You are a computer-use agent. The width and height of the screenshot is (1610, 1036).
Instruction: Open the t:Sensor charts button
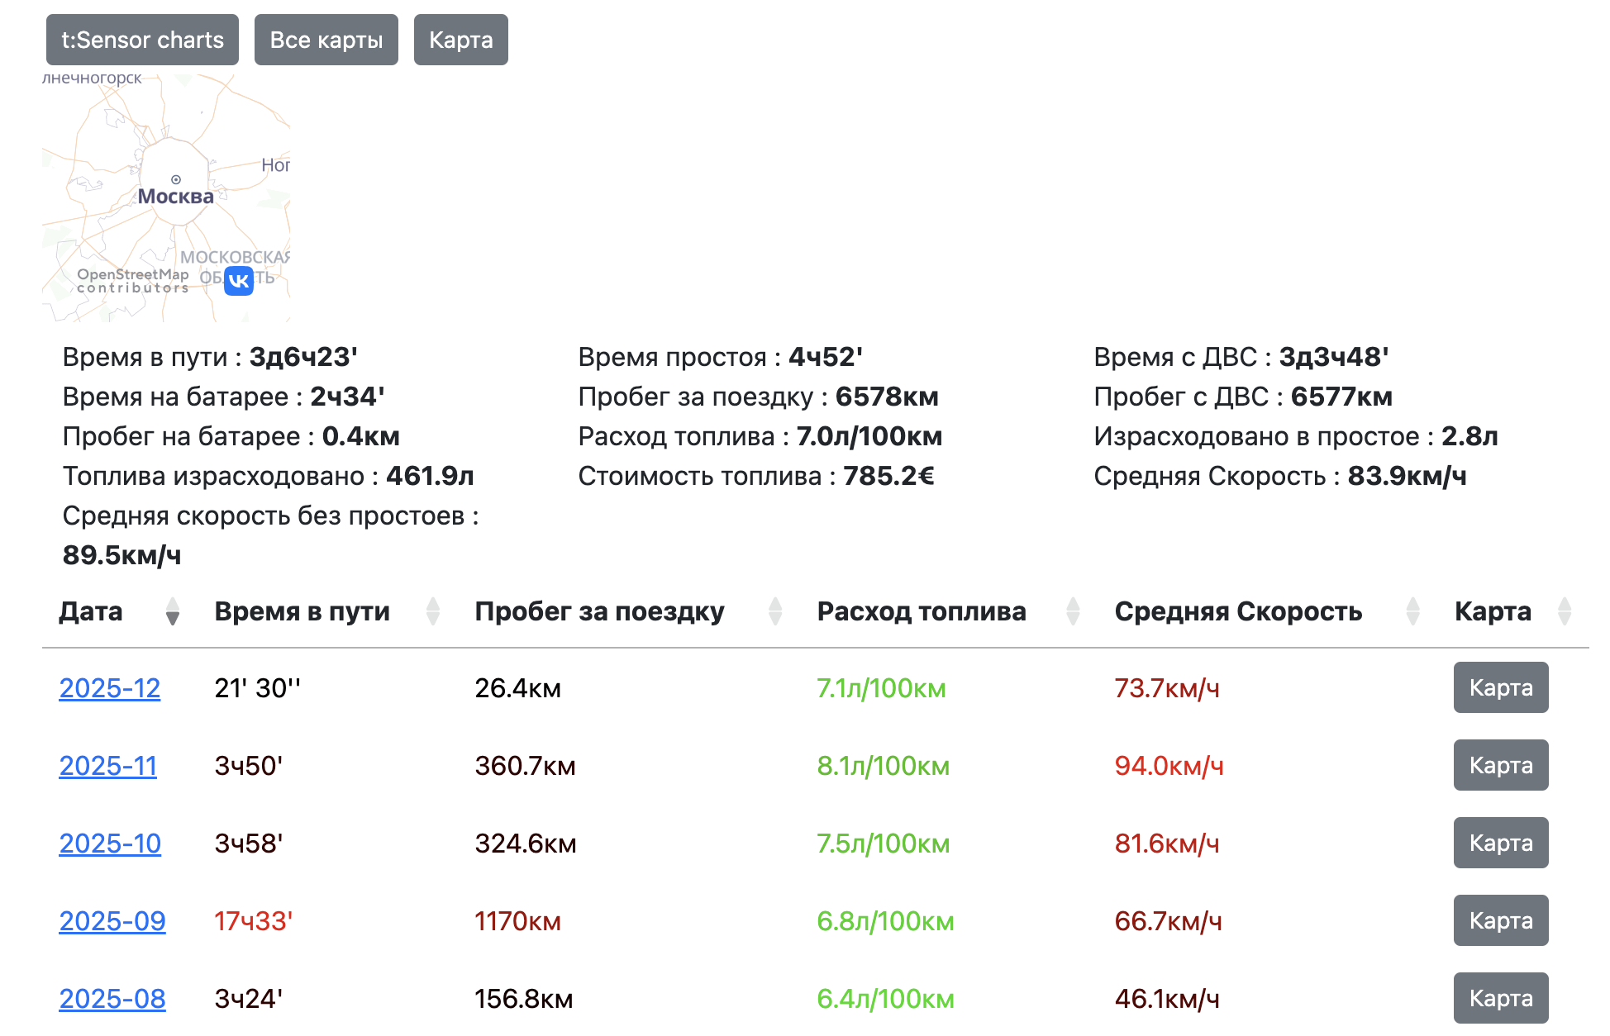click(141, 39)
